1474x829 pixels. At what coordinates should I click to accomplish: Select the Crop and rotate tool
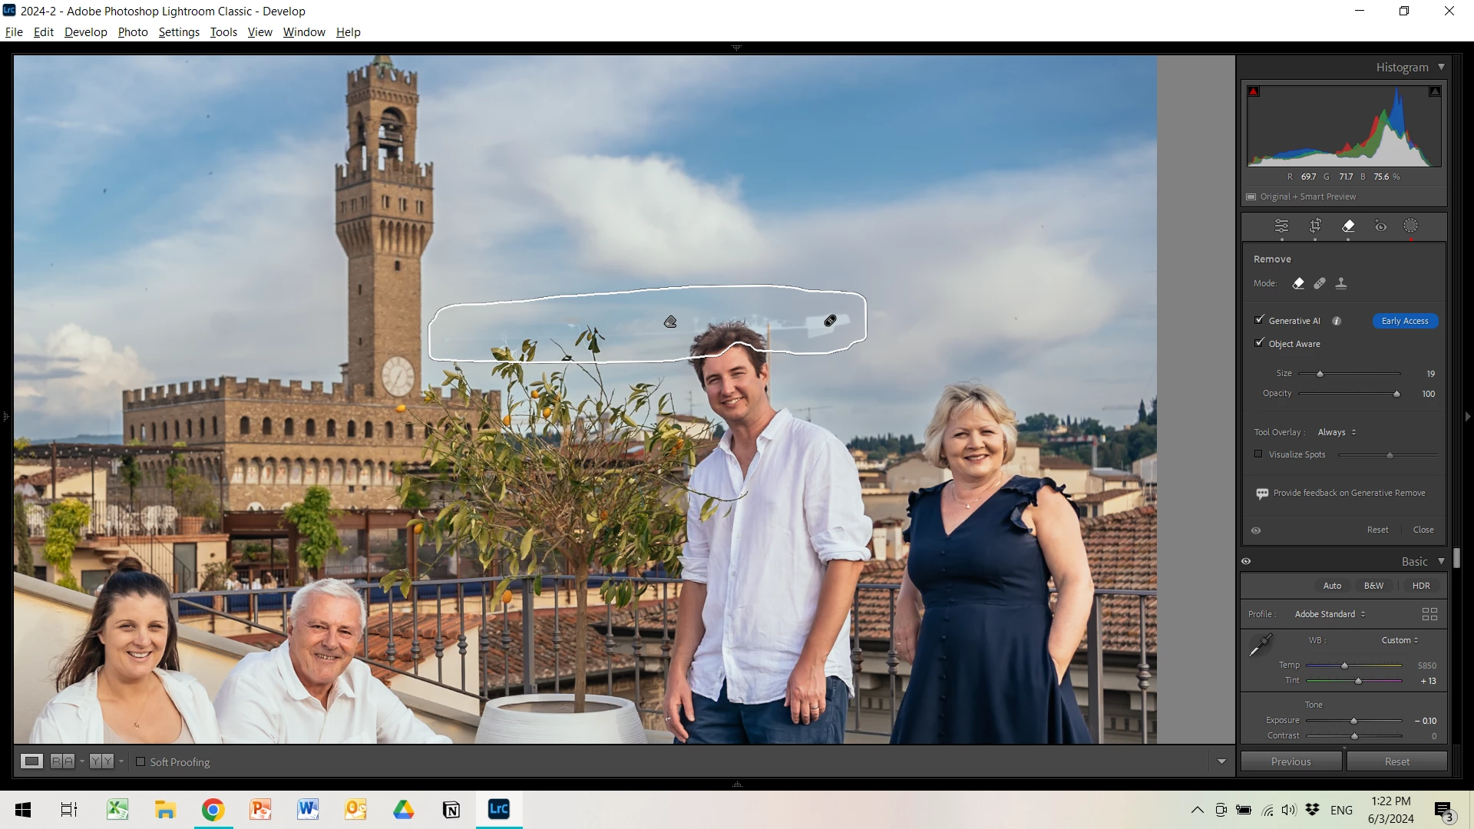coord(1315,226)
